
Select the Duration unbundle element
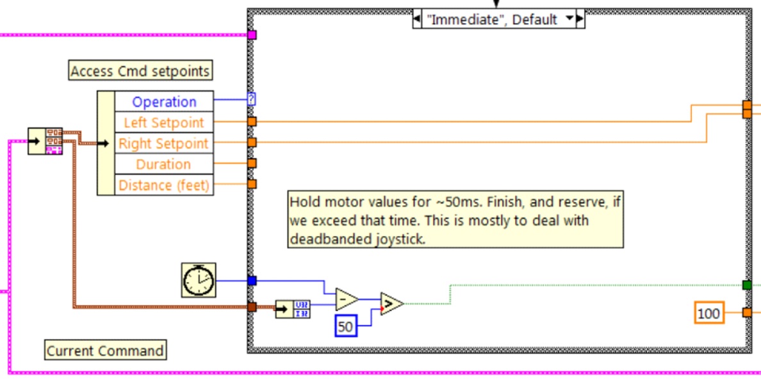click(x=163, y=164)
